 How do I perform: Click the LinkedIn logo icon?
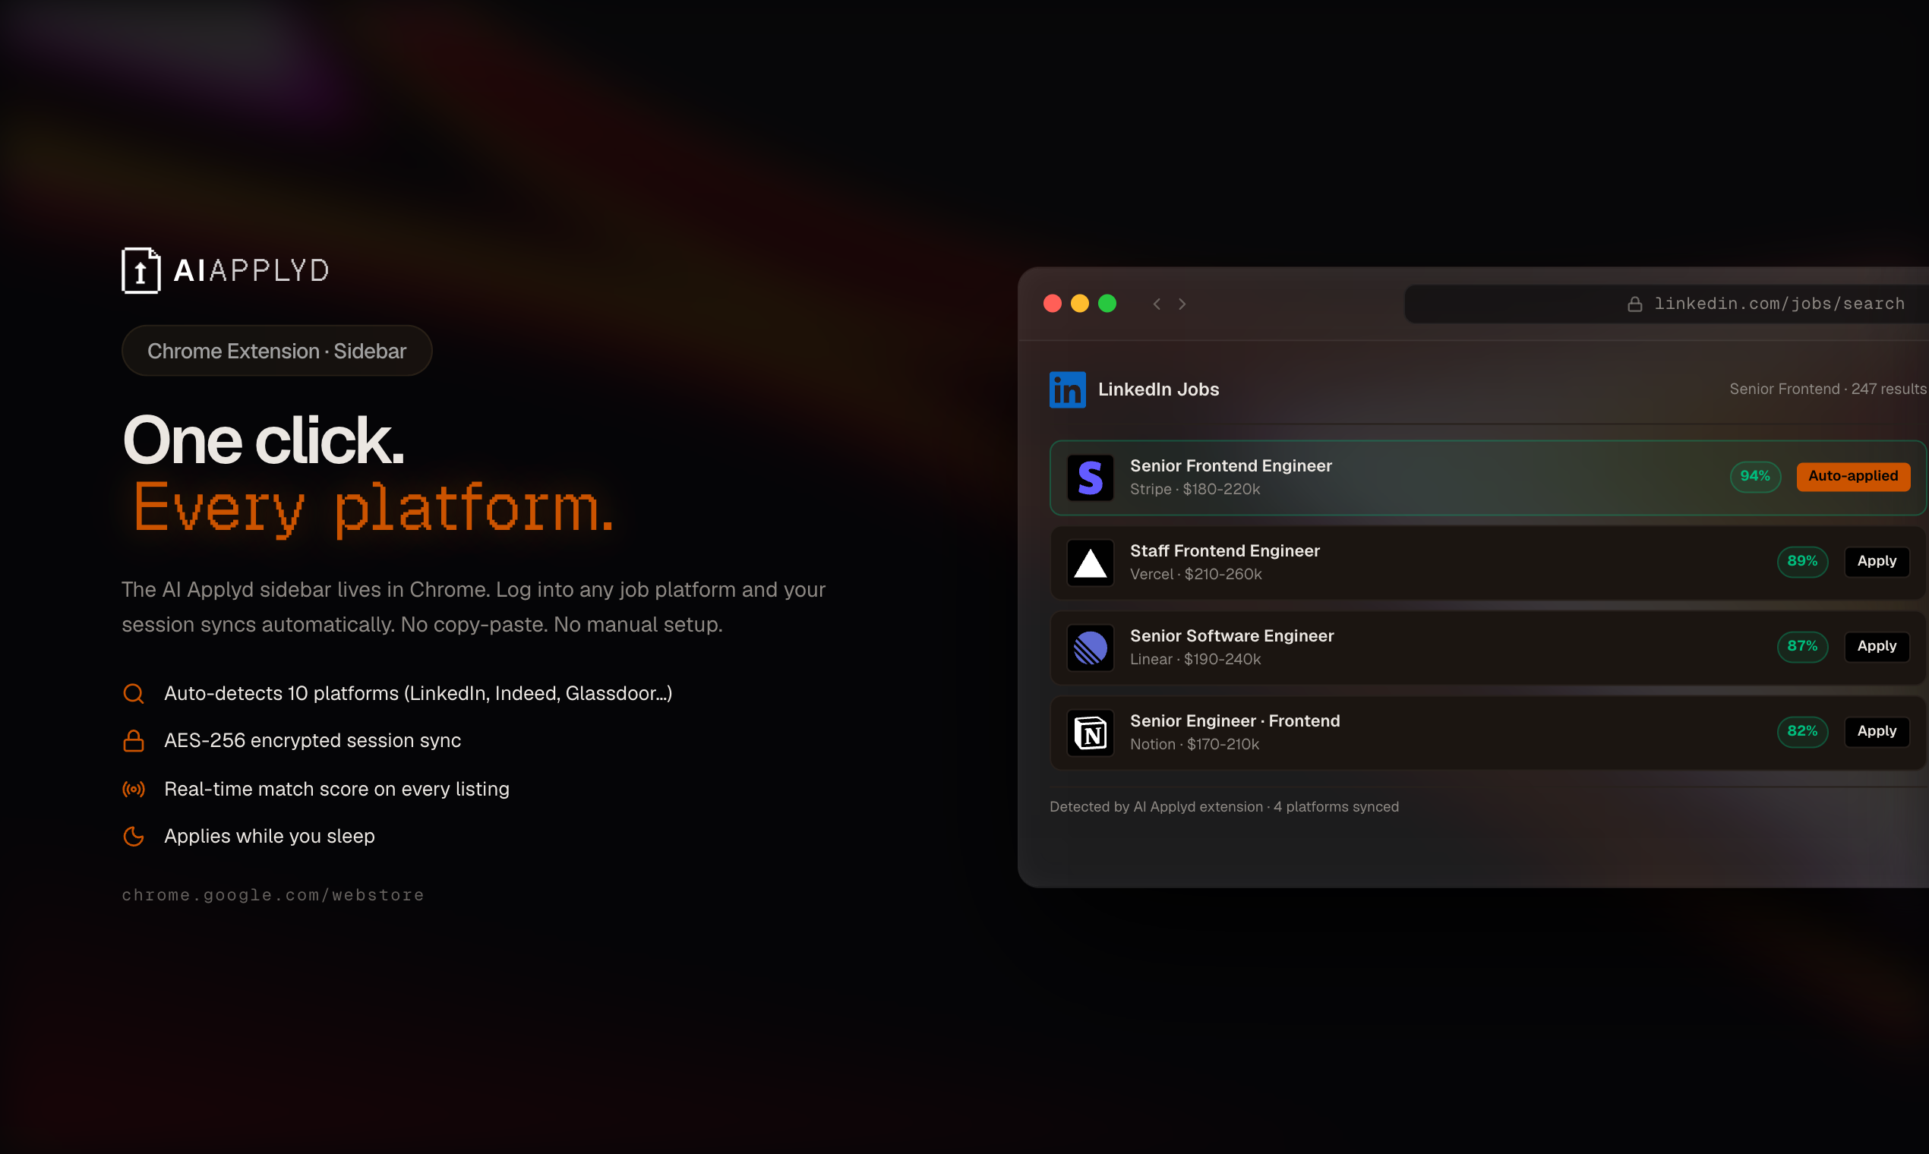click(1067, 389)
